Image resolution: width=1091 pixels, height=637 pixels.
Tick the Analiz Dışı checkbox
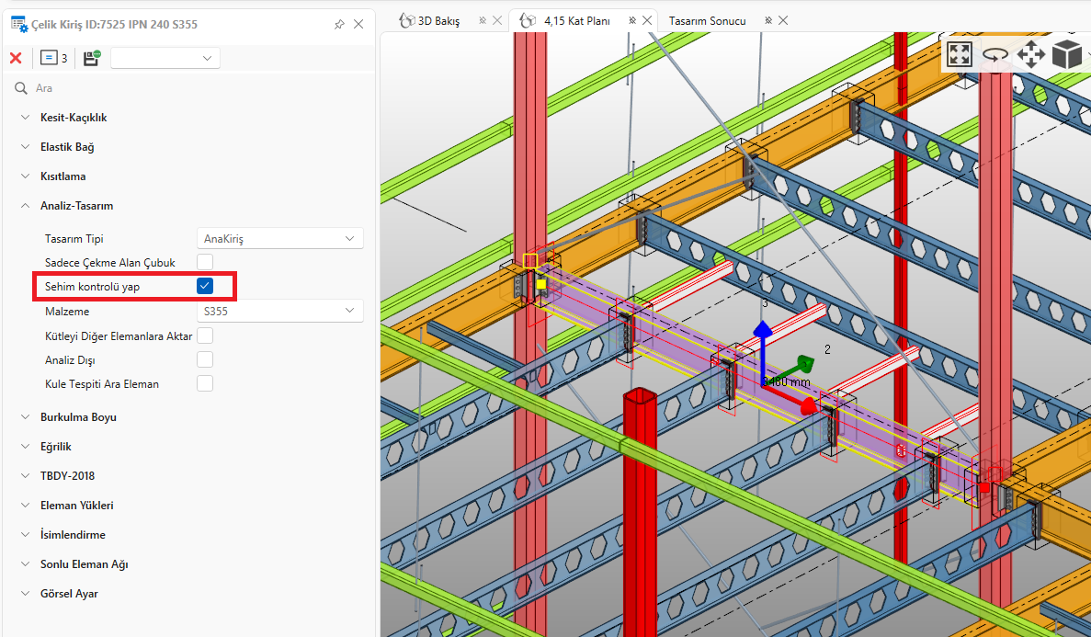pos(205,359)
